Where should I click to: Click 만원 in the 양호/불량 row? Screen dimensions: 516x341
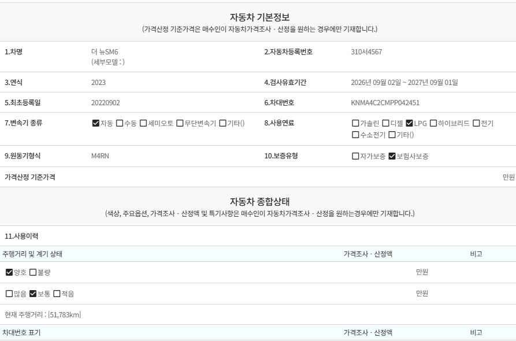point(422,272)
